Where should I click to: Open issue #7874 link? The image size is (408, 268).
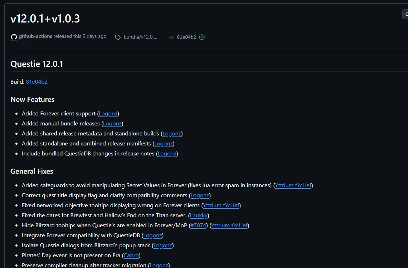[x=198, y=225]
